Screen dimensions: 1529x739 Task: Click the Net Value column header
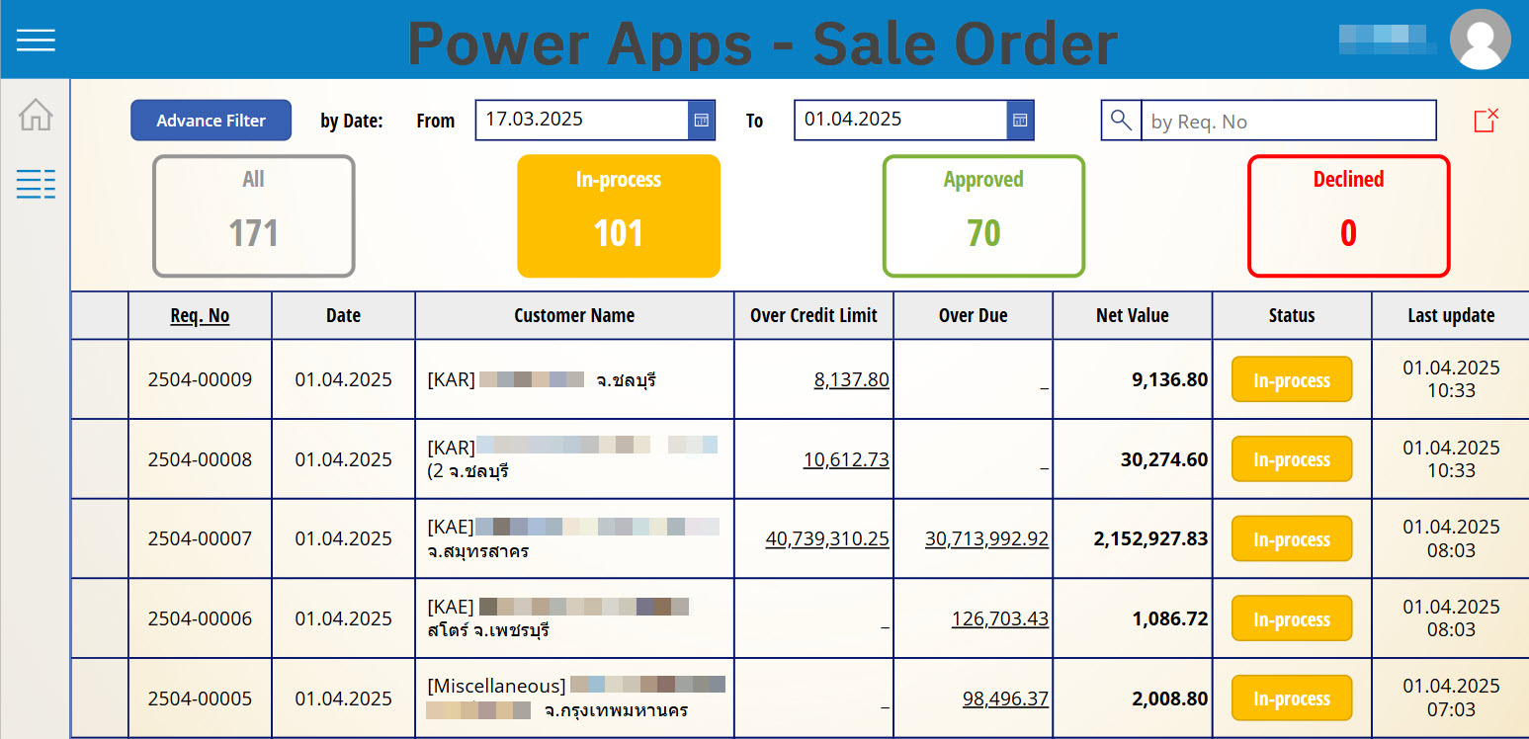(1133, 316)
